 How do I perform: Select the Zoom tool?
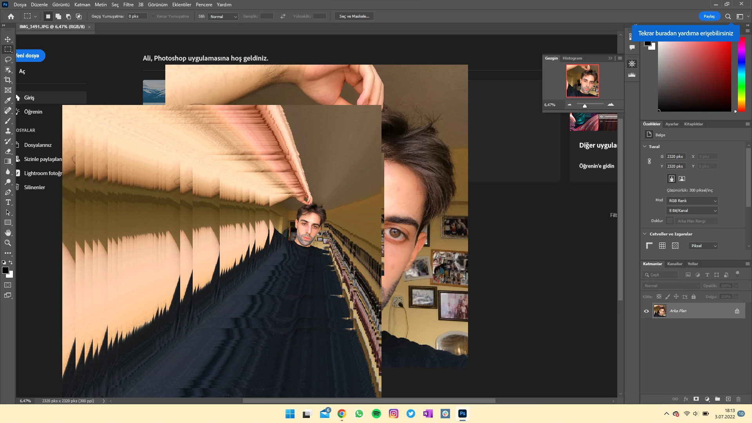point(8,243)
